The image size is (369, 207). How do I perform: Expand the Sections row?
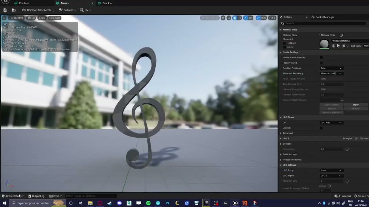tap(280, 144)
